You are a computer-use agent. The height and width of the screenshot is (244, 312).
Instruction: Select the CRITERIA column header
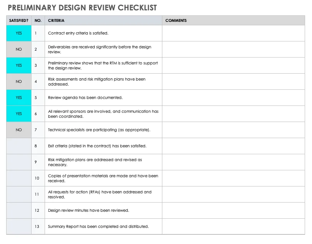[x=55, y=20]
